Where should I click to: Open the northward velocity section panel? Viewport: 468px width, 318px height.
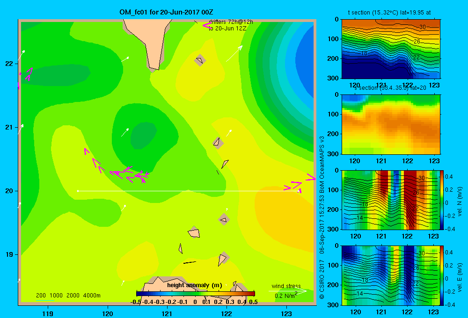click(x=391, y=200)
